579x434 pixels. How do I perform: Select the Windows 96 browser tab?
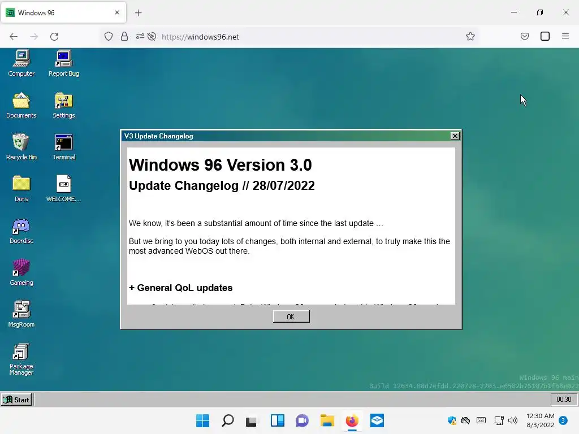(x=63, y=12)
